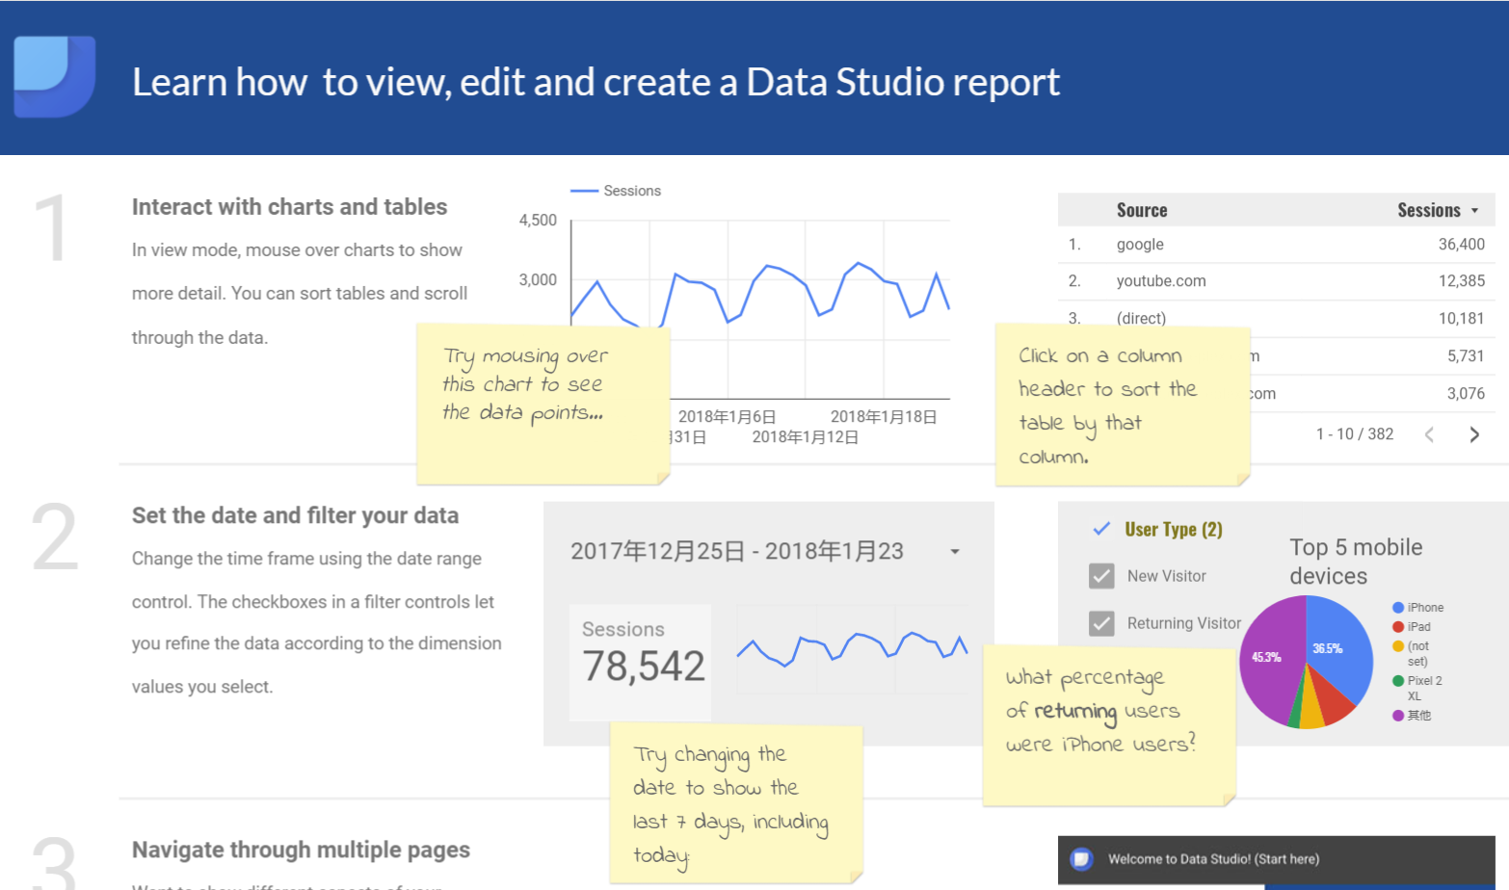The height and width of the screenshot is (890, 1509).
Task: Click the sticky note about mousing over the chart
Action: pyautogui.click(x=543, y=403)
